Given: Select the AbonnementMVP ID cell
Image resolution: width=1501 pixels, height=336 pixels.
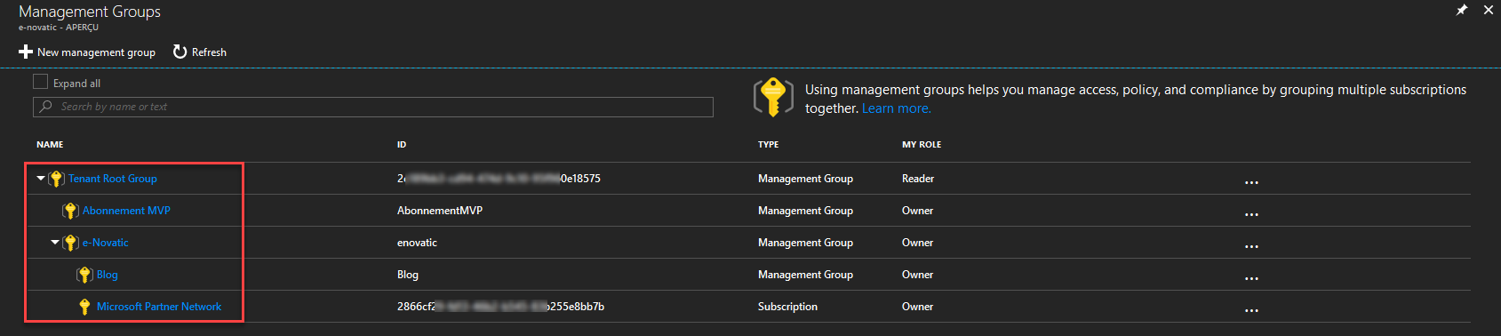Looking at the screenshot, I should 440,211.
